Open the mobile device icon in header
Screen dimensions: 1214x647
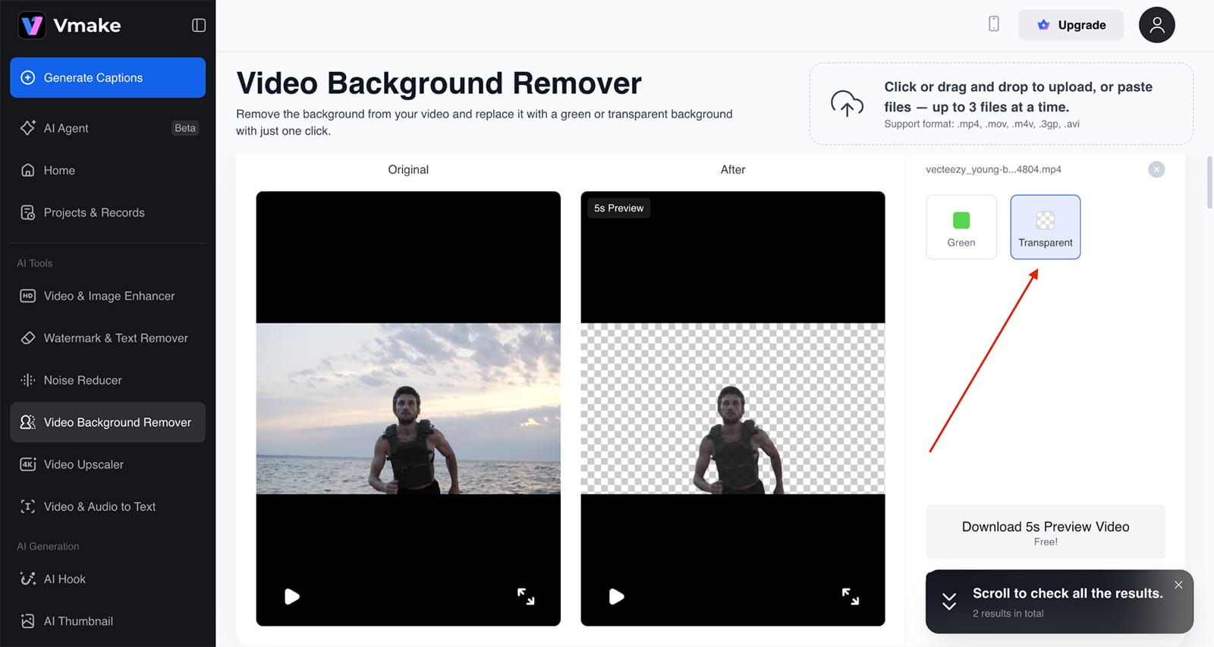993,24
